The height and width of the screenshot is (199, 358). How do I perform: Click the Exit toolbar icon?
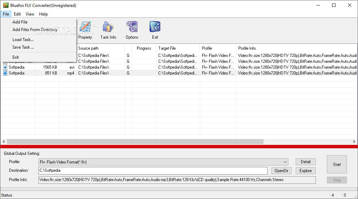coord(155,30)
